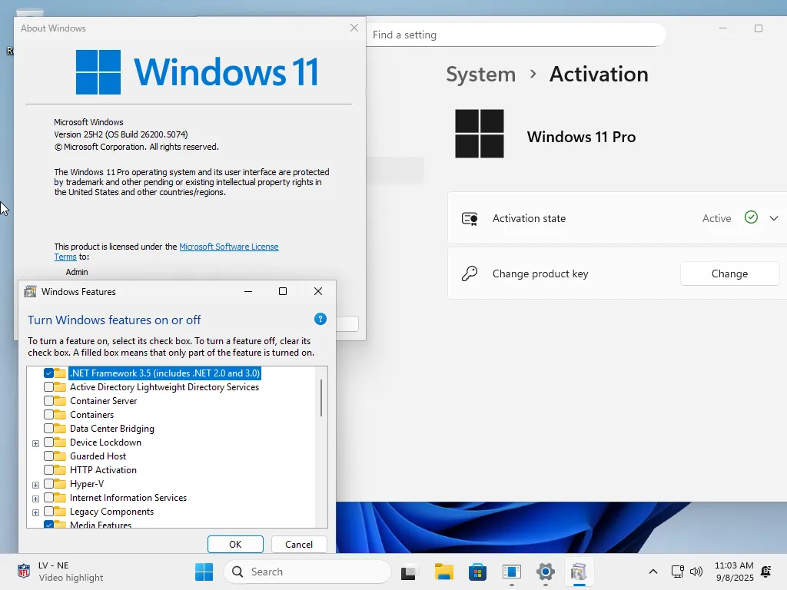Close the About Windows dialog
The image size is (787, 590).
tap(354, 28)
